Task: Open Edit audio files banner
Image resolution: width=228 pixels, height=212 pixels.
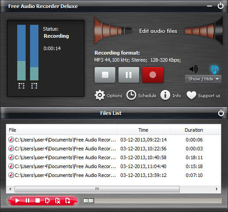Action: tap(158, 31)
